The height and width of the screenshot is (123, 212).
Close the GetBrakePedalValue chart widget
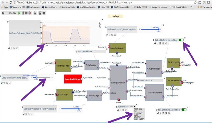103,20
